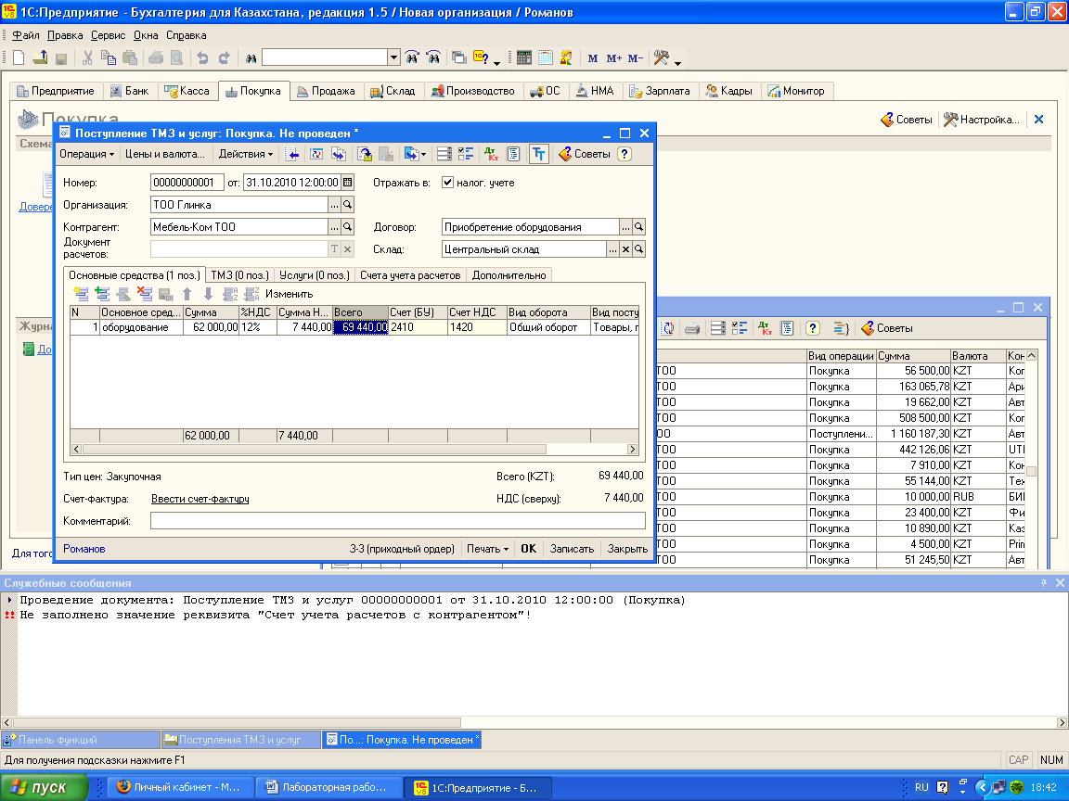Screen dimensions: 1069x801
Task: Click Поступления ТМЗ и услуг window tab
Action: point(240,740)
